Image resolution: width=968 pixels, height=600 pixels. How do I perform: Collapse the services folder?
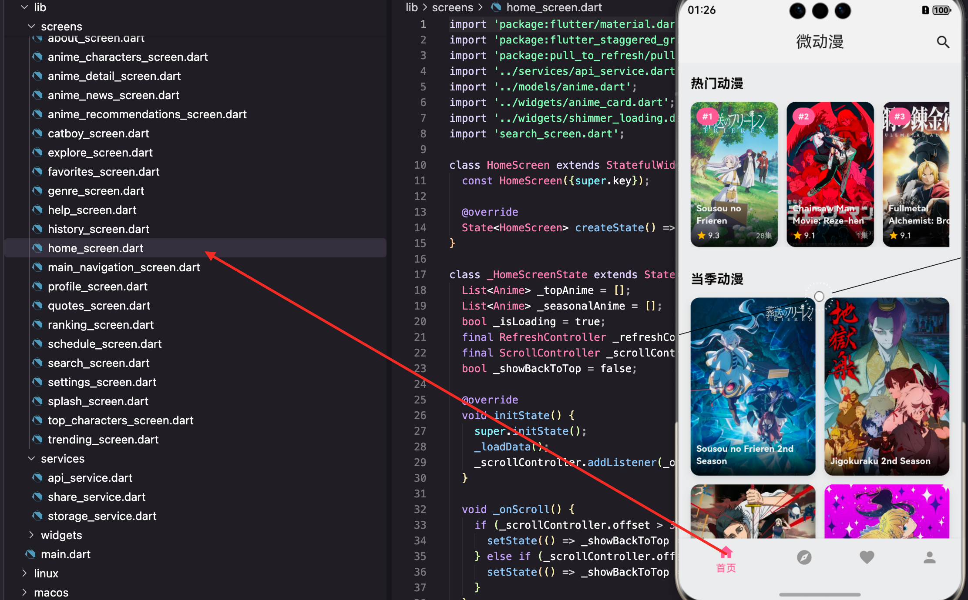[31, 459]
